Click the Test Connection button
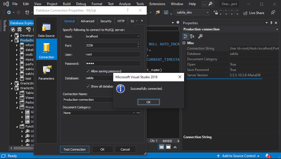 (x=74, y=149)
